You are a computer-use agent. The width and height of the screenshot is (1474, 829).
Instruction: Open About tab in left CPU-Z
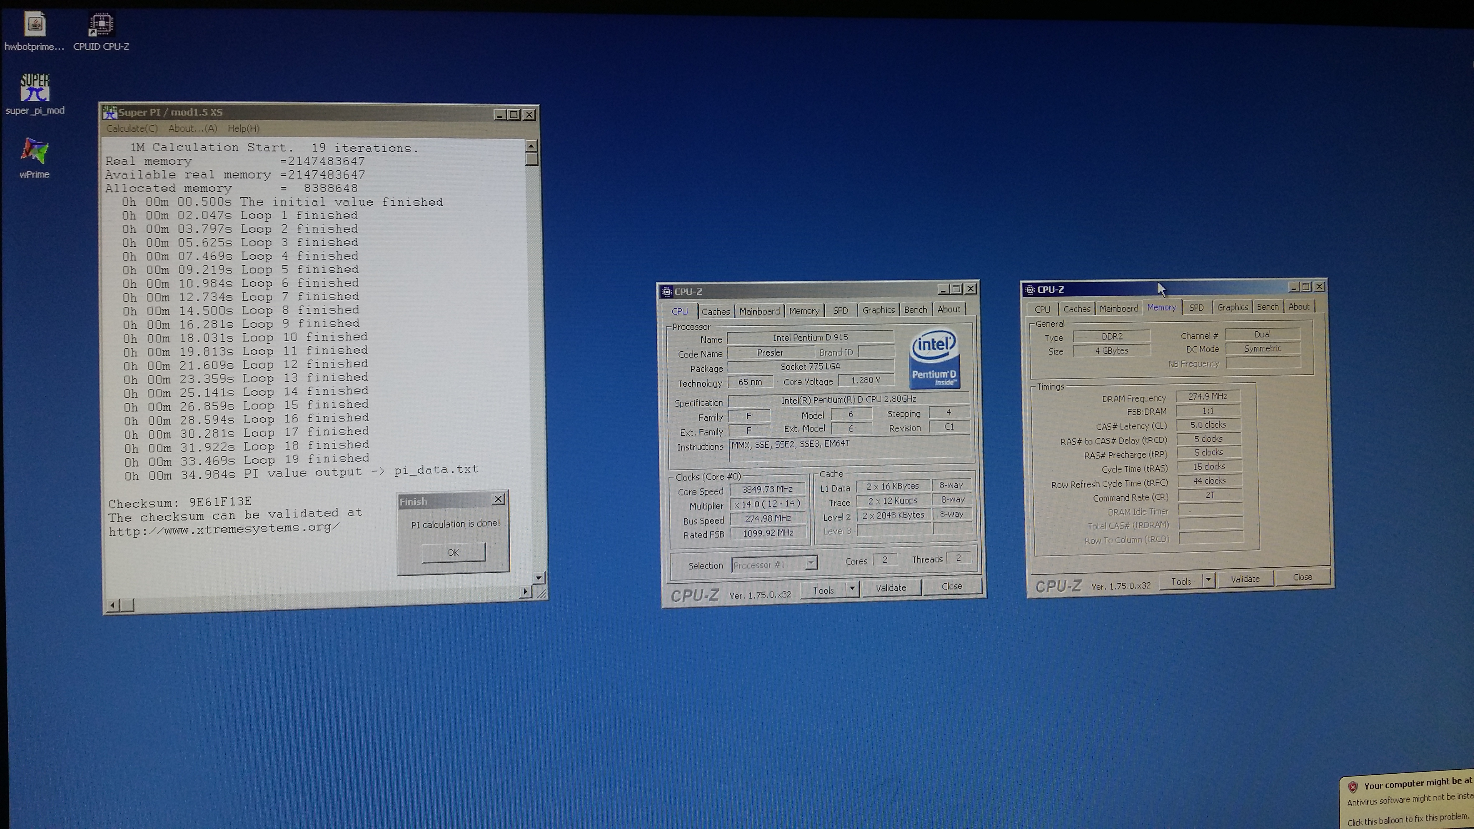(x=949, y=309)
